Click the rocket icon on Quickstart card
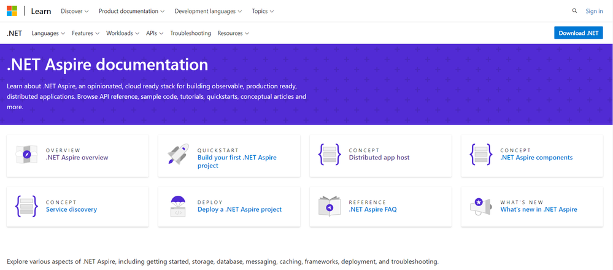The width and height of the screenshot is (613, 270). point(179,153)
